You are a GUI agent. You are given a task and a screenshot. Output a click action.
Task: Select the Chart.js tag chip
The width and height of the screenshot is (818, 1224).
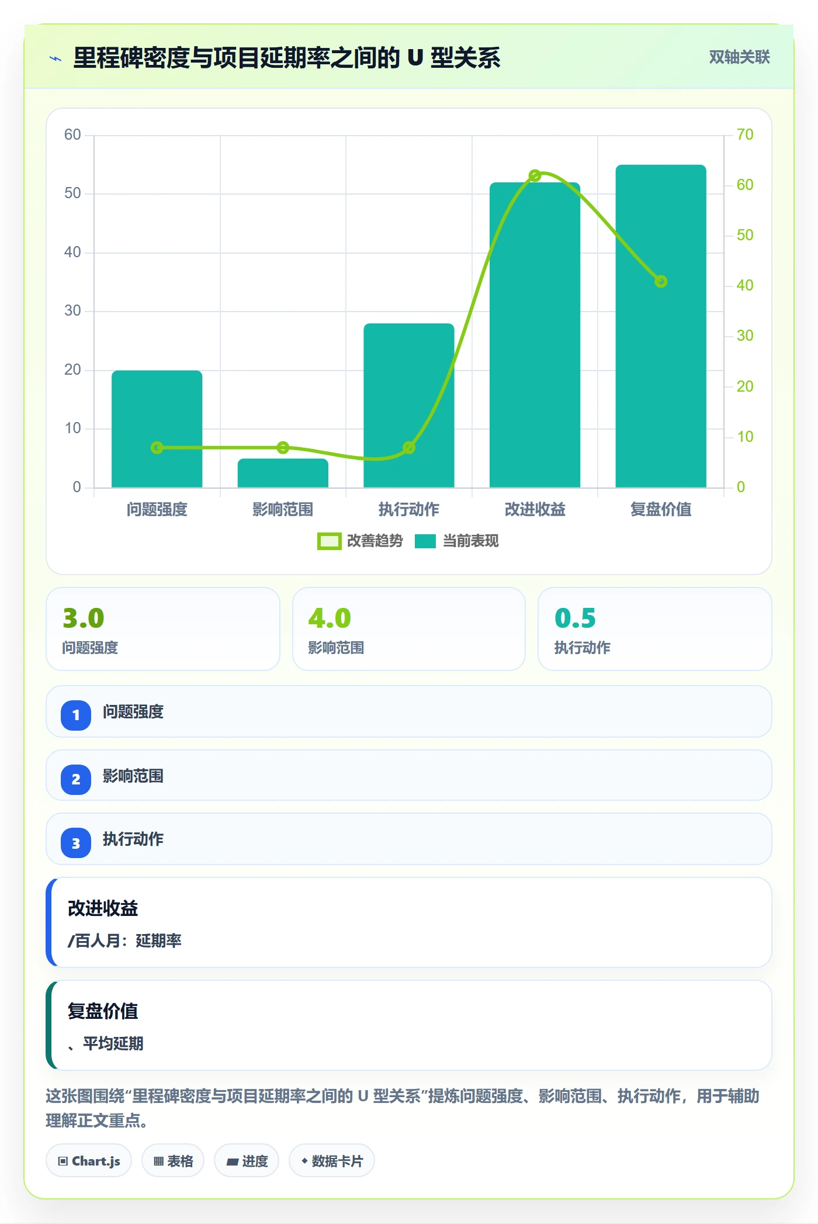[89, 1161]
